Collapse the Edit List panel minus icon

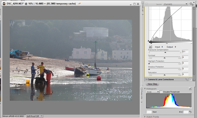click(143, 3)
